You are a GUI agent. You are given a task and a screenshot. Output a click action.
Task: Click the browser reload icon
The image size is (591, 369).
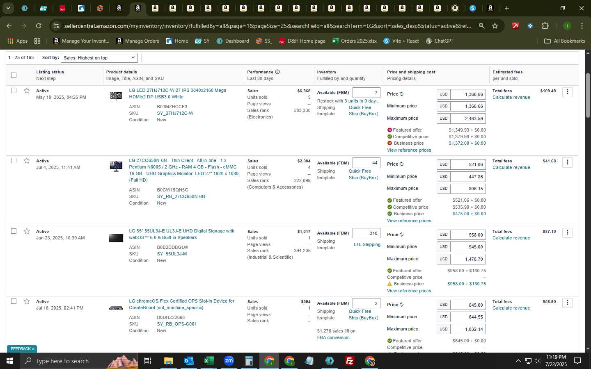pos(39,26)
